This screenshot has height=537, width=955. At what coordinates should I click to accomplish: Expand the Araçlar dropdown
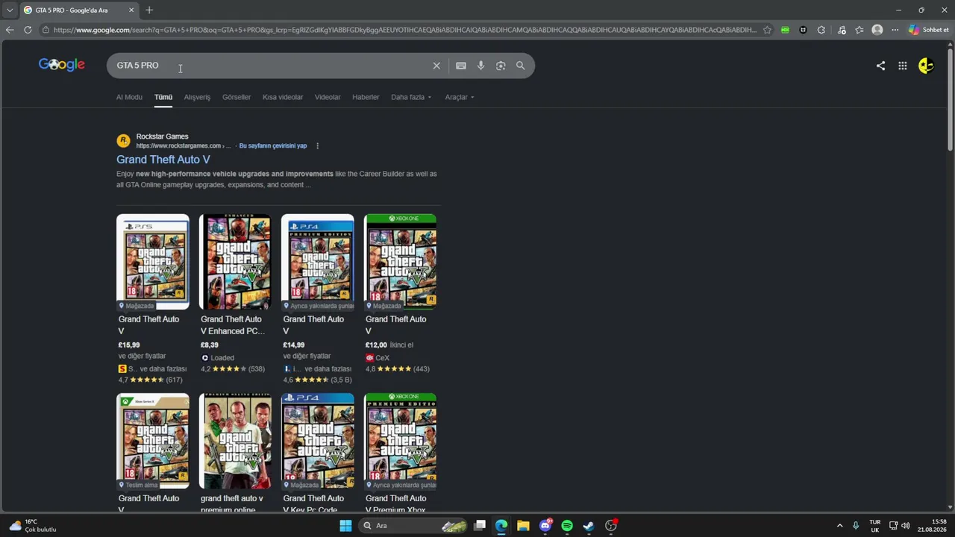[460, 97]
